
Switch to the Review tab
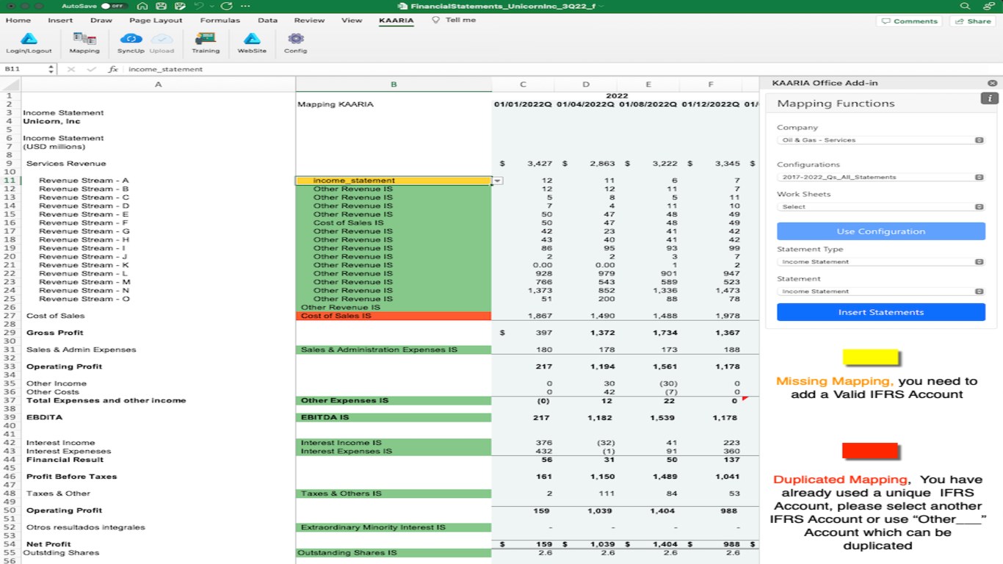(x=309, y=21)
